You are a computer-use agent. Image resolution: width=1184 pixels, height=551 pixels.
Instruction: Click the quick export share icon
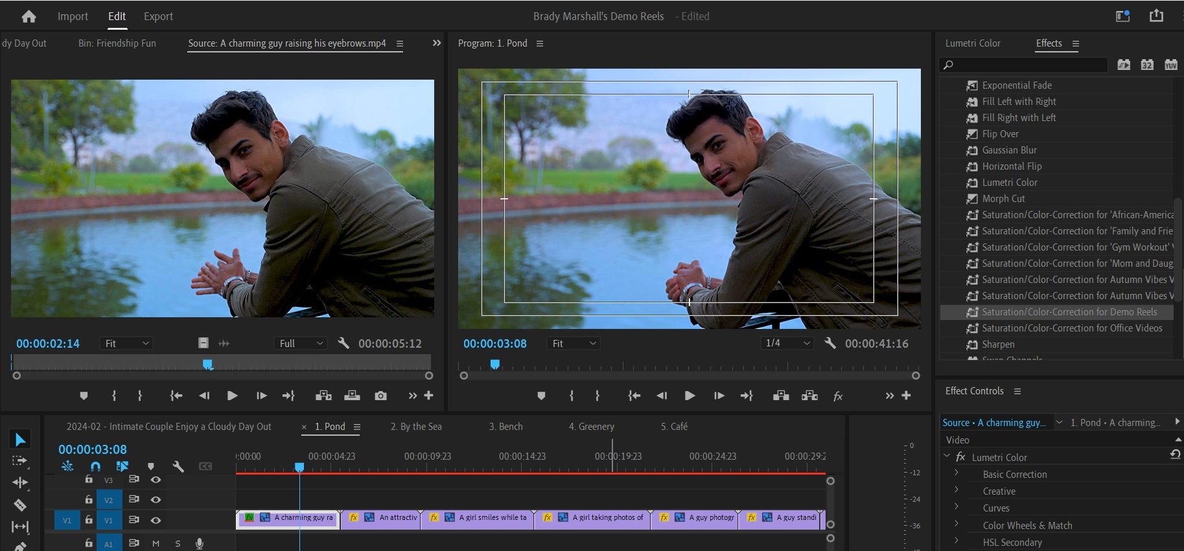tap(1156, 16)
